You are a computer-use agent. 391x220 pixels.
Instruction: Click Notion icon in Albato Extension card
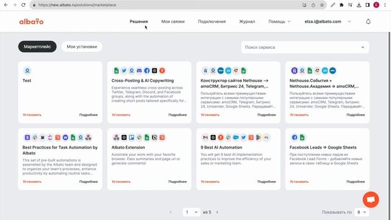tap(155, 137)
